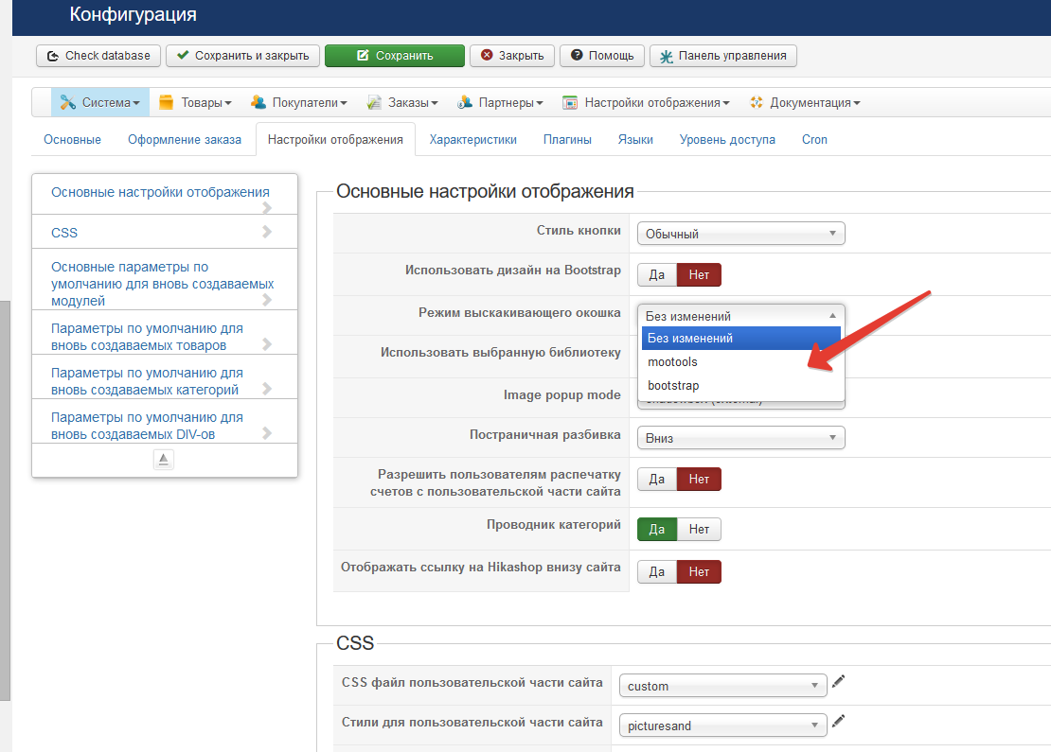This screenshot has height=752, width=1051.
Task: Open the Система wrench menu
Action: 100,103
